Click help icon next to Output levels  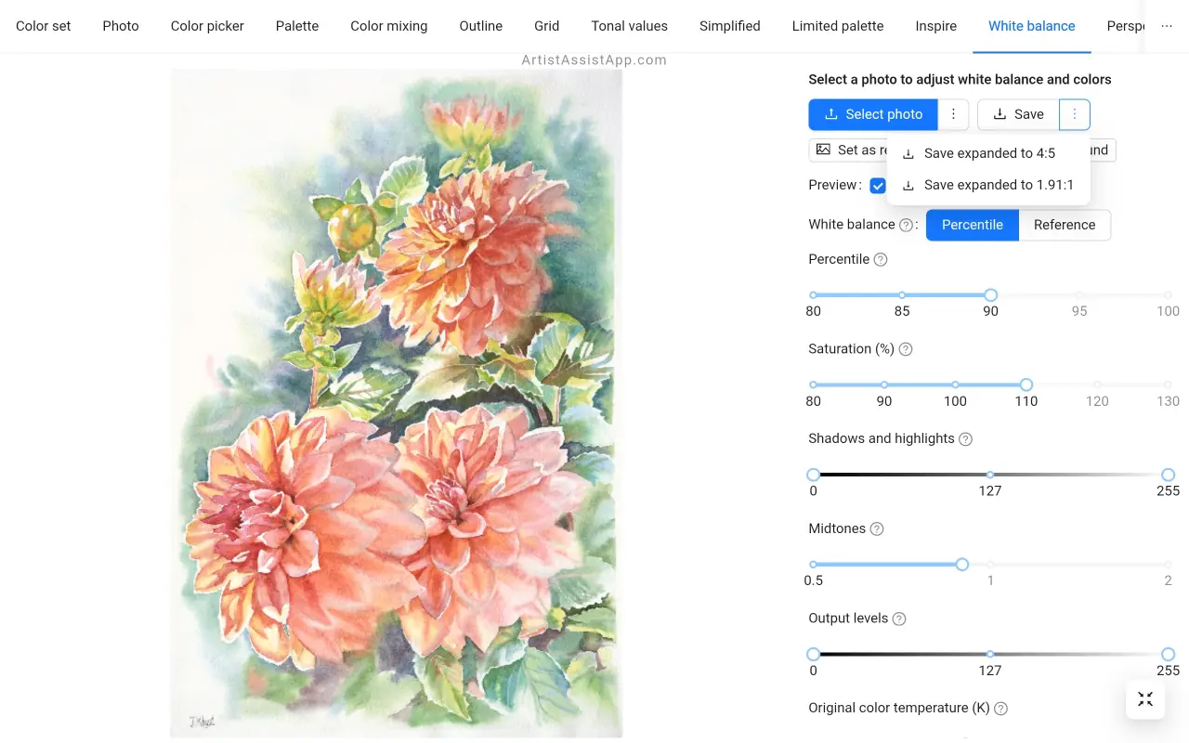click(x=898, y=619)
